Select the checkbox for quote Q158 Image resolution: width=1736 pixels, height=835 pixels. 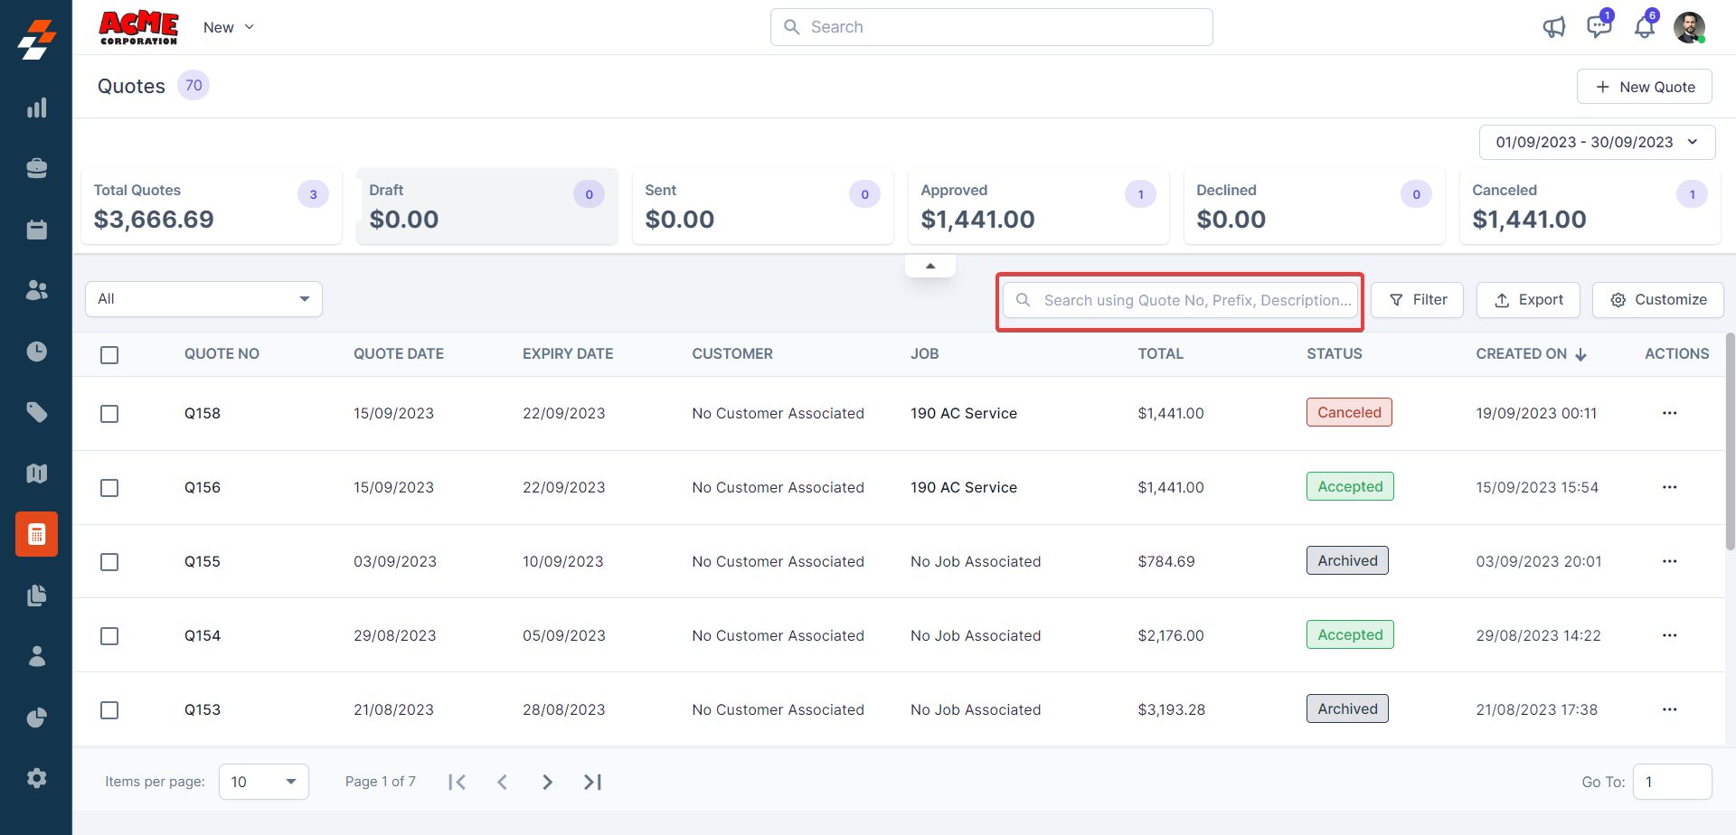pyautogui.click(x=109, y=414)
